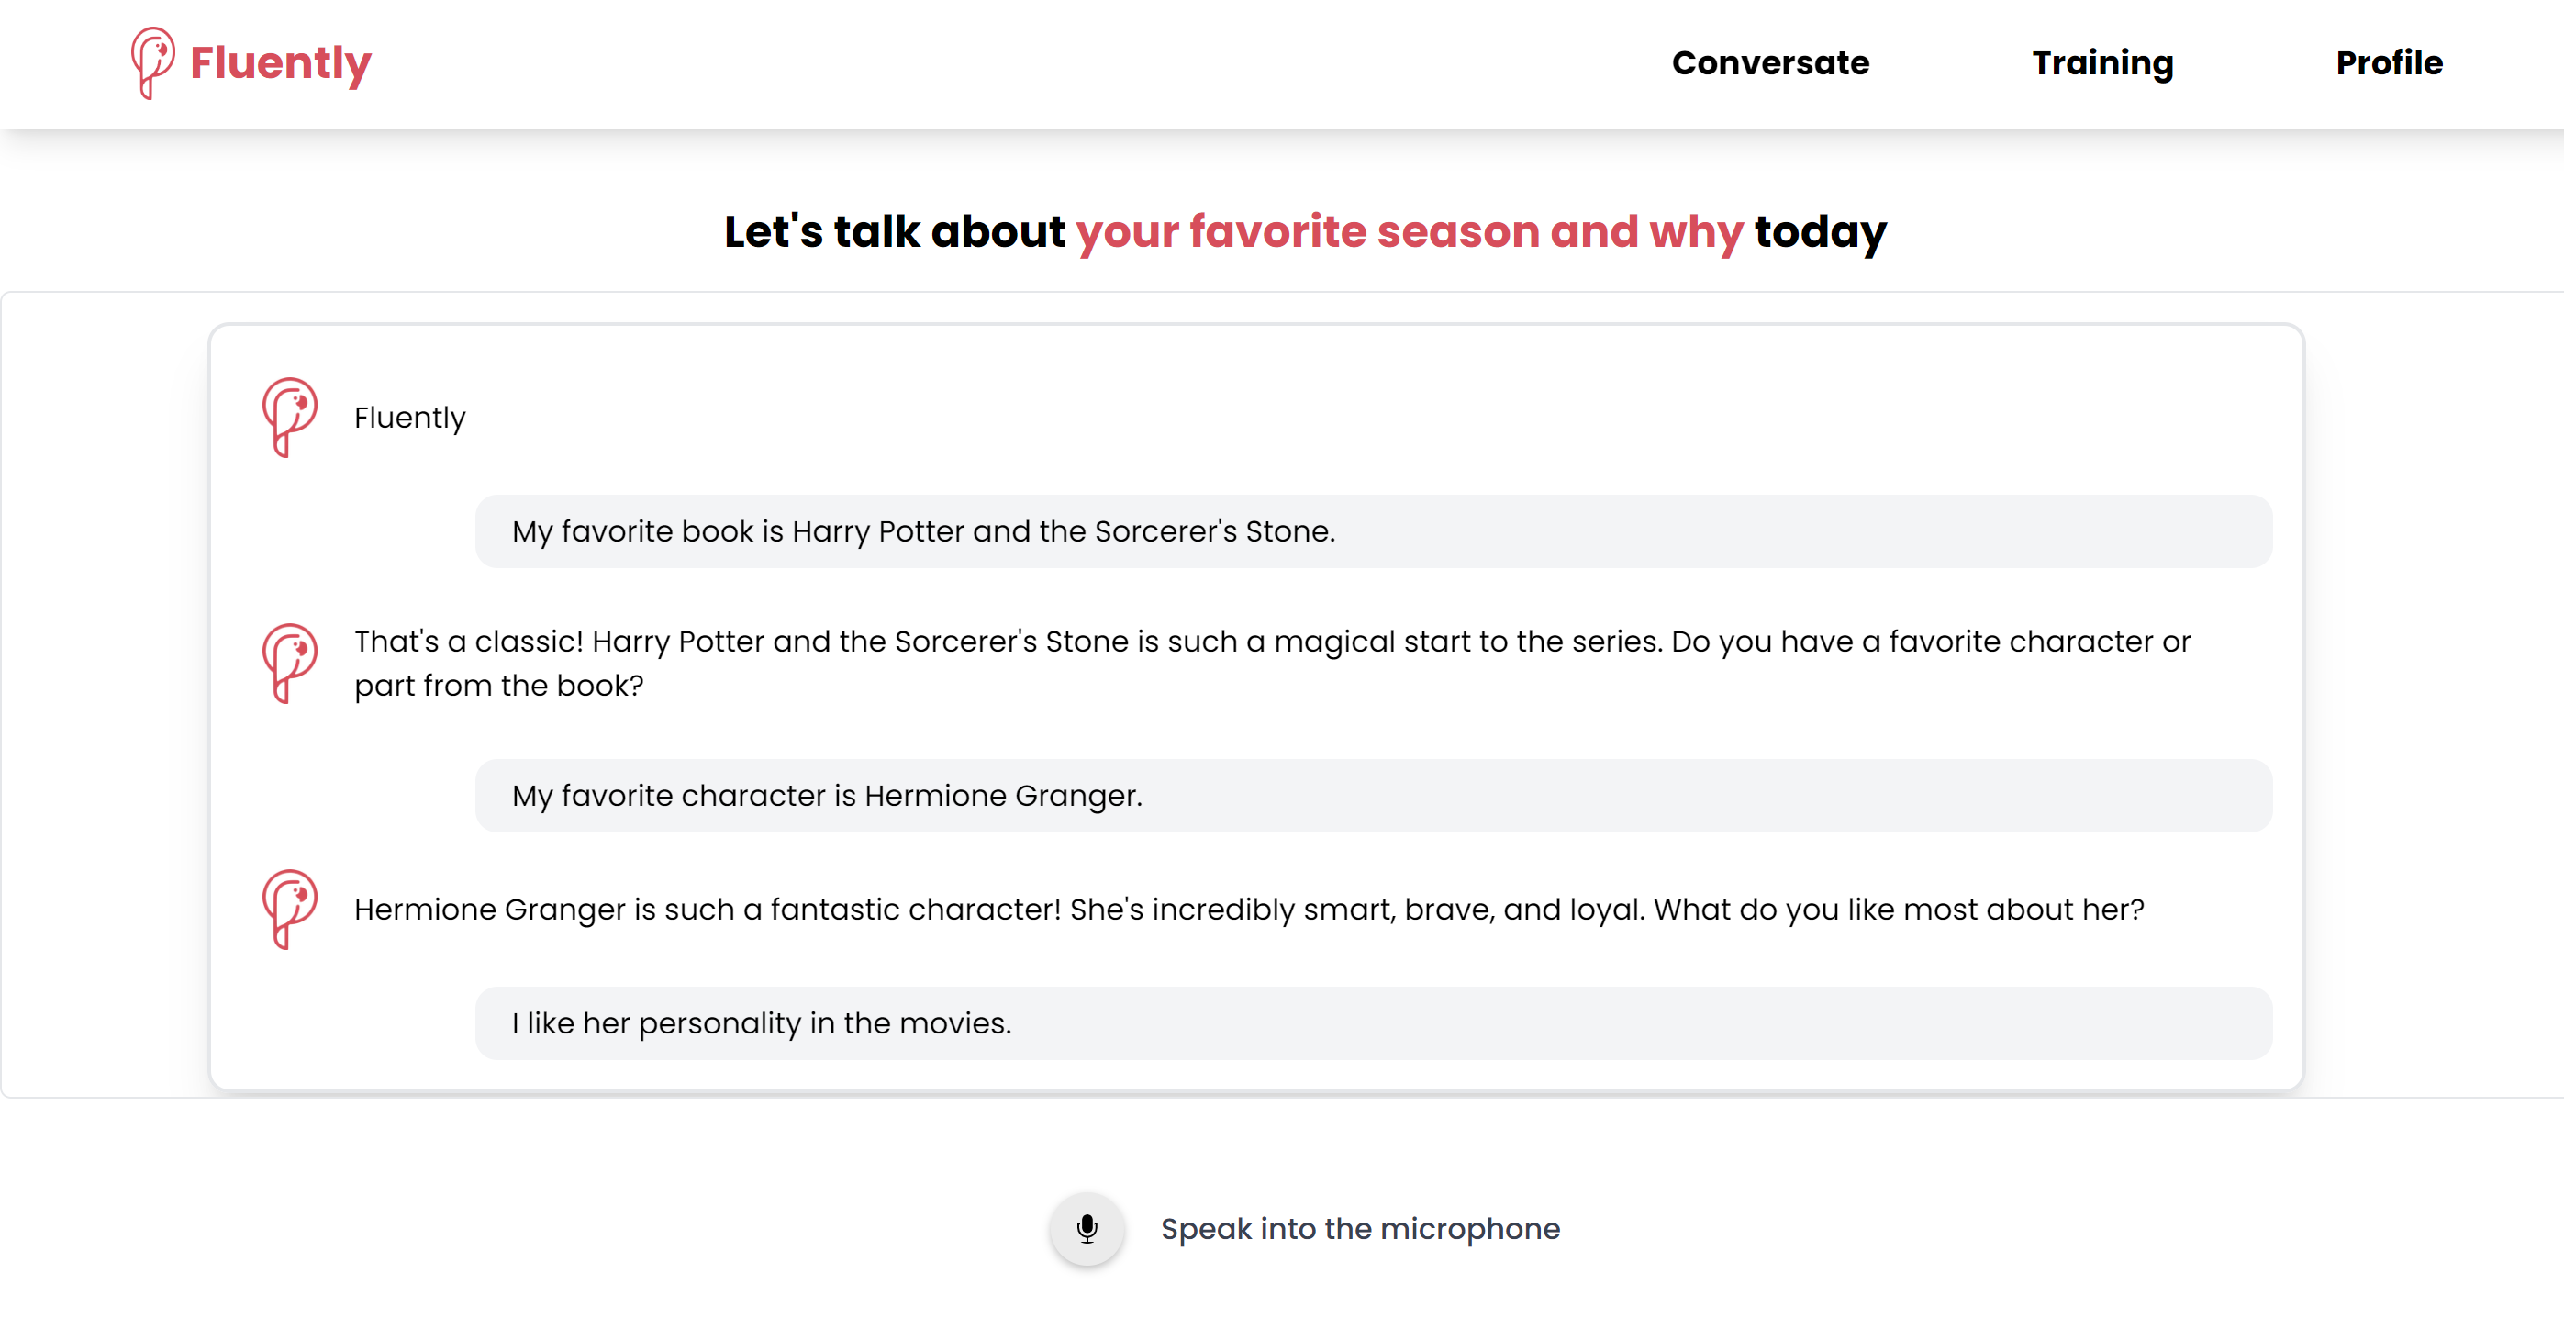Viewport: 2564px width, 1329px height.
Task: Click the parrot avatar beside the Fluently name
Action: (289, 416)
